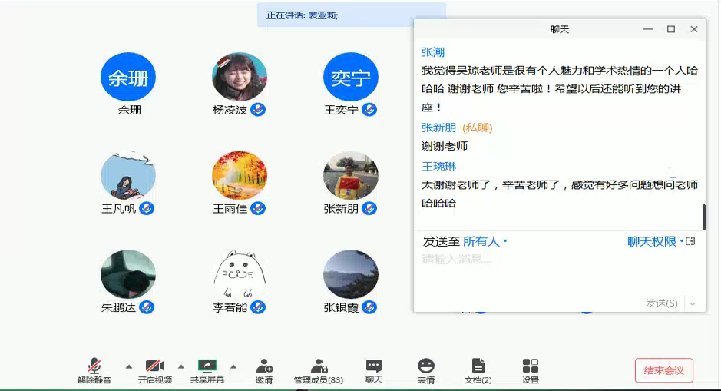Click the 发送(S) send button

coord(661,303)
